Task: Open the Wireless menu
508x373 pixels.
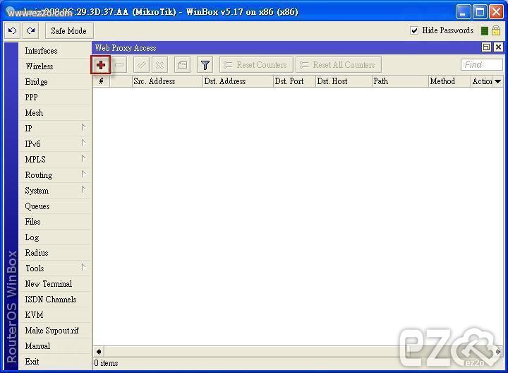Action: 55,66
